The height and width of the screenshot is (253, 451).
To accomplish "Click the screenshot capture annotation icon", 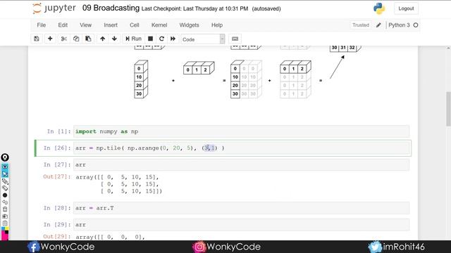I will (x=5, y=216).
